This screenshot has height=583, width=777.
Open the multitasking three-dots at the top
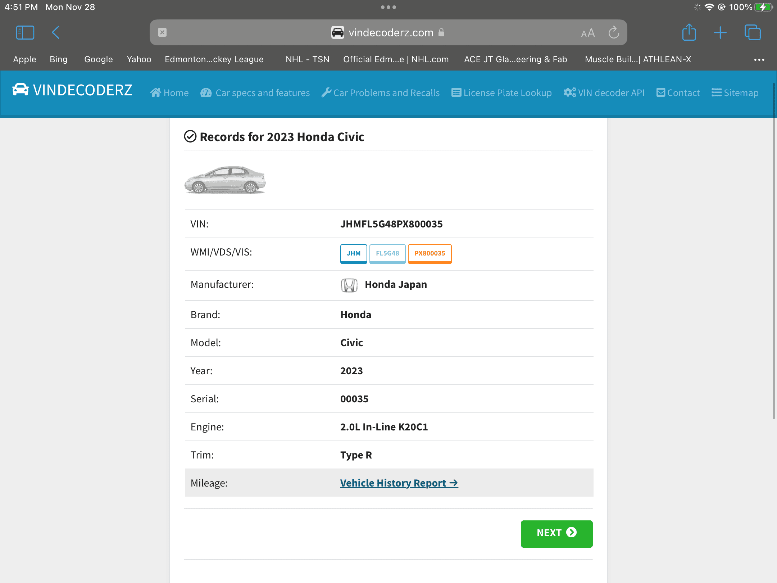pos(388,7)
